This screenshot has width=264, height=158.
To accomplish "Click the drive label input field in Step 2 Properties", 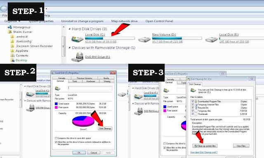I will click(90, 88).
